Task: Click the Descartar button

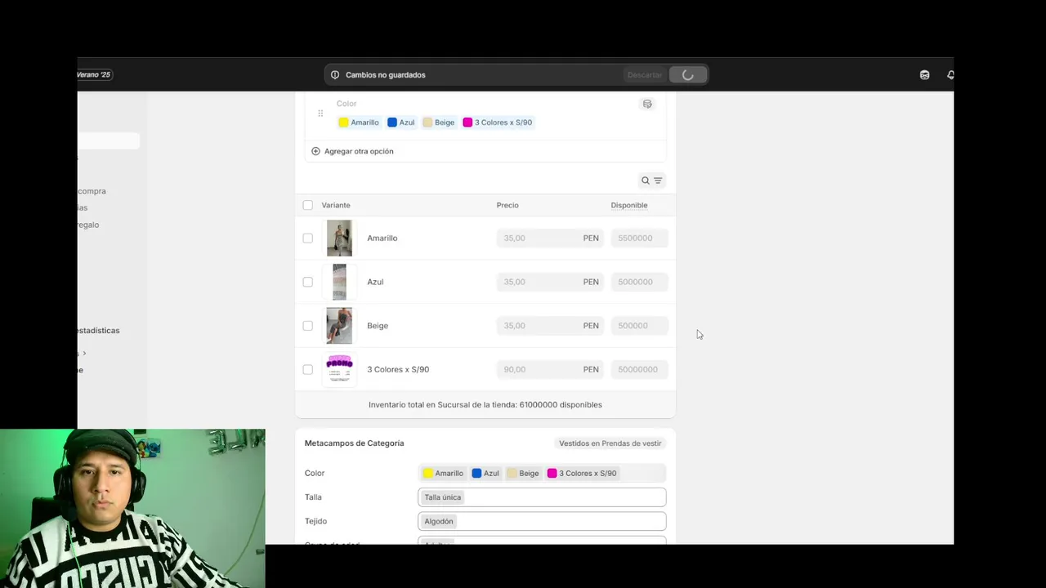Action: [644, 75]
